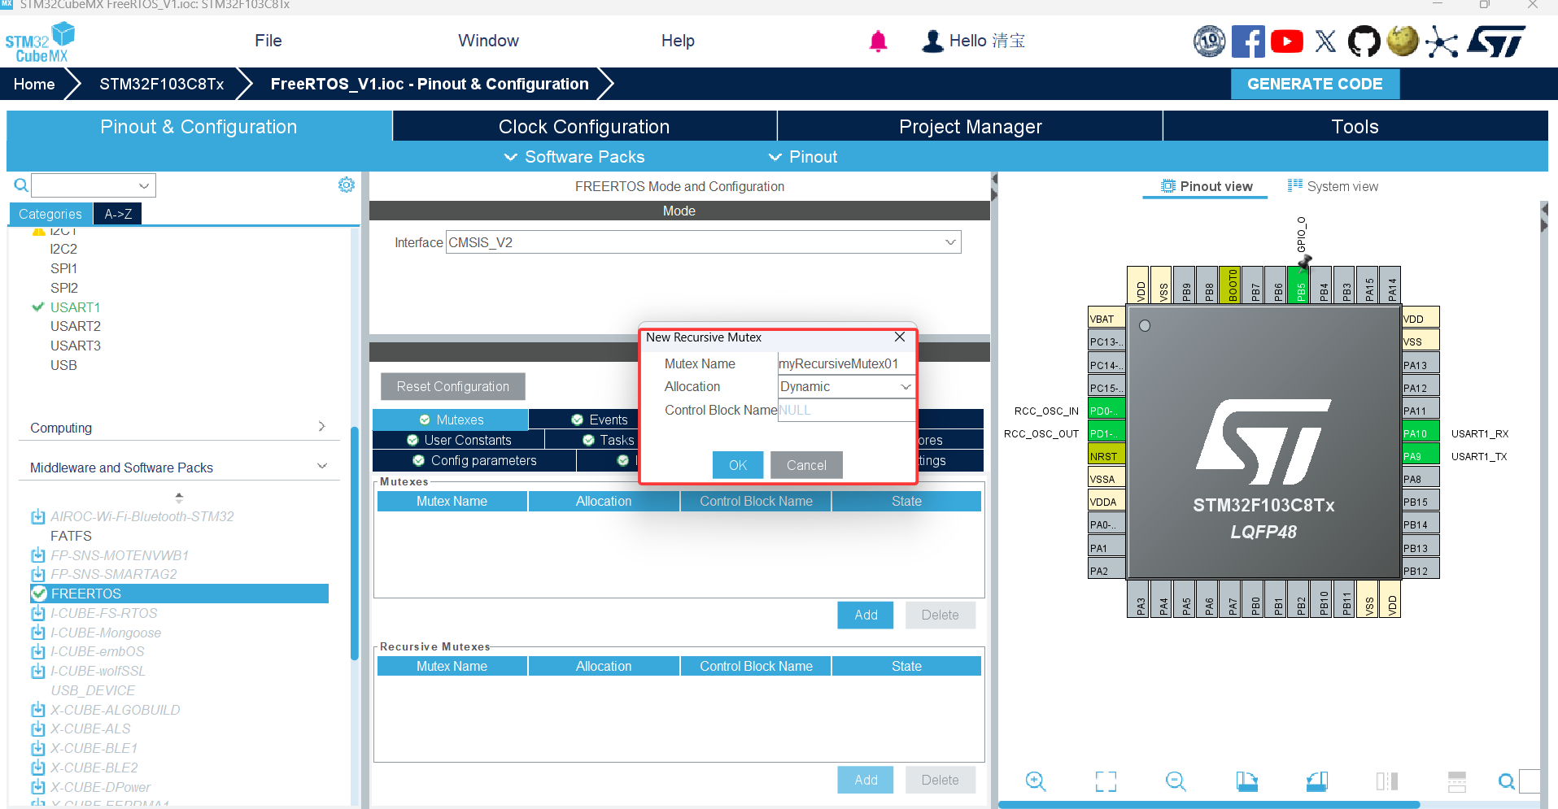Click the GENERATE CODE button
1558x809 pixels.
(x=1315, y=84)
